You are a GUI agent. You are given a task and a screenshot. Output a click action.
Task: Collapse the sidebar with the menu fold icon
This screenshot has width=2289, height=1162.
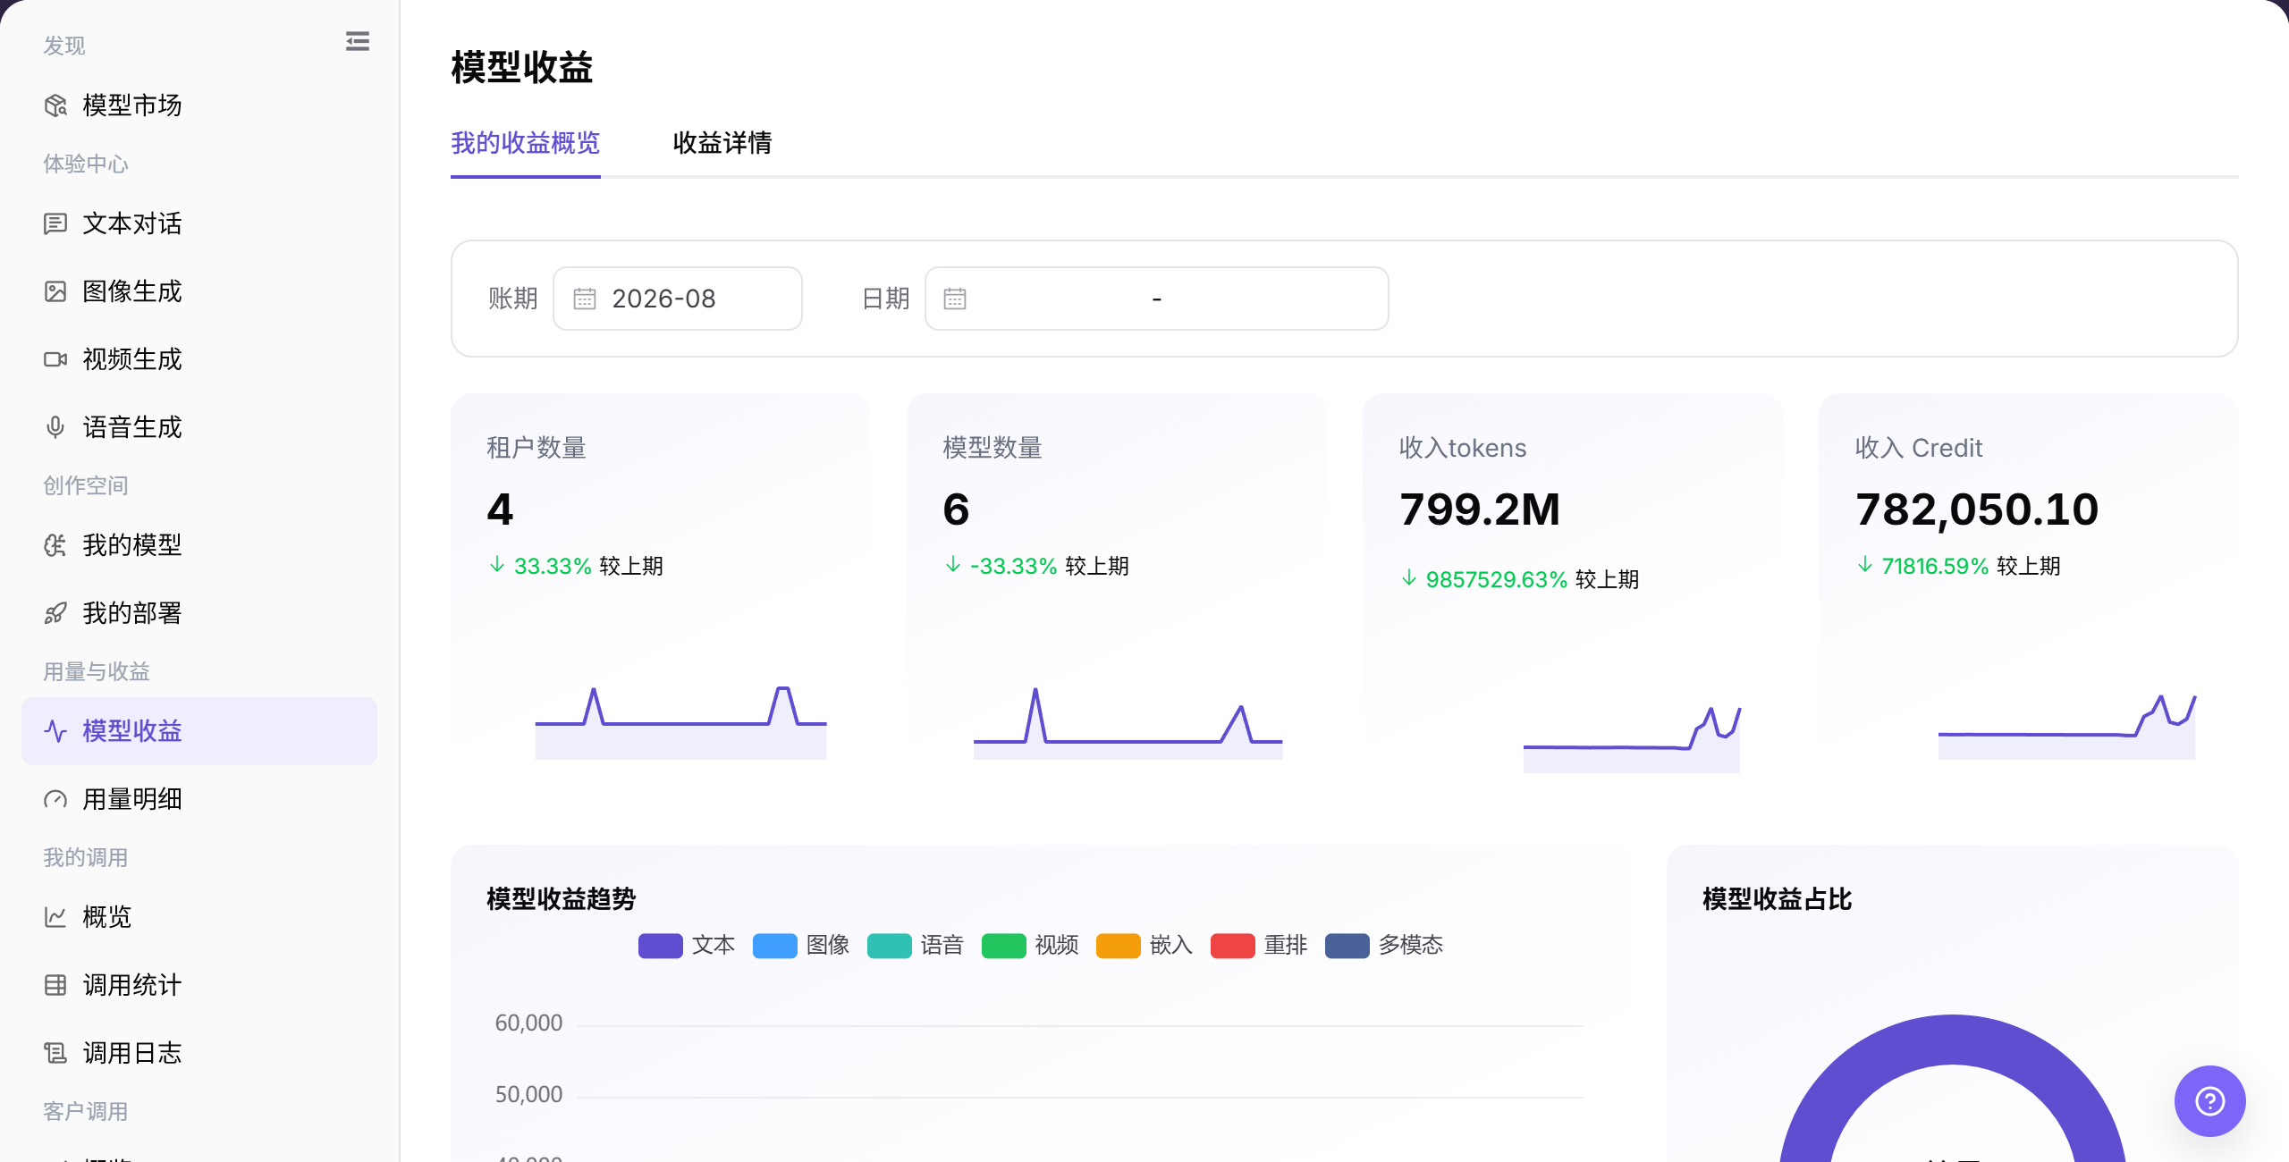pos(357,41)
